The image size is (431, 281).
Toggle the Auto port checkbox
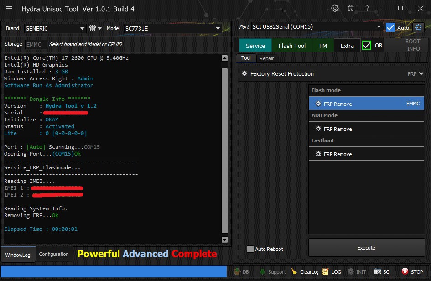390,27
